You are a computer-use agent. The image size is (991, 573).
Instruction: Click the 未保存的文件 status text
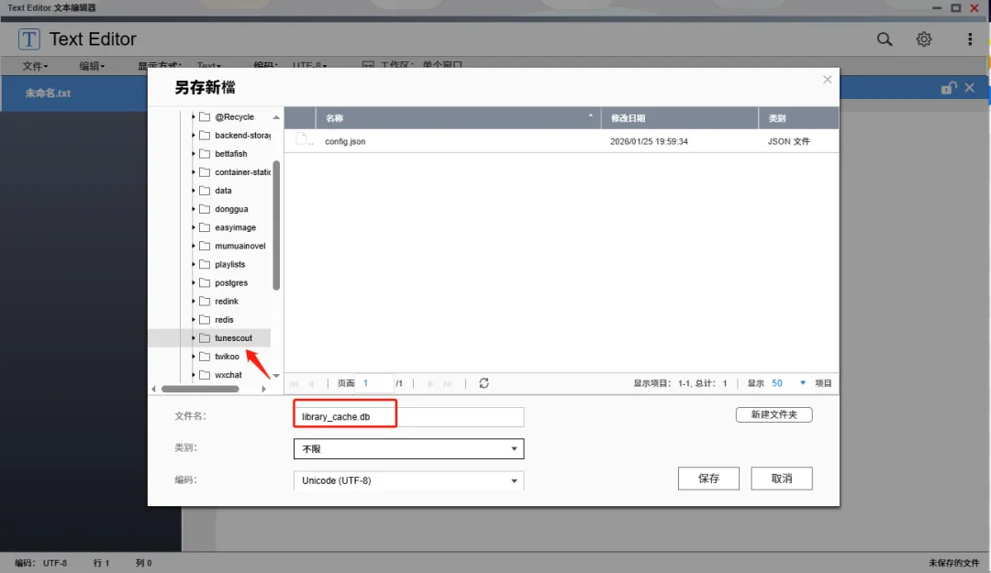953,562
